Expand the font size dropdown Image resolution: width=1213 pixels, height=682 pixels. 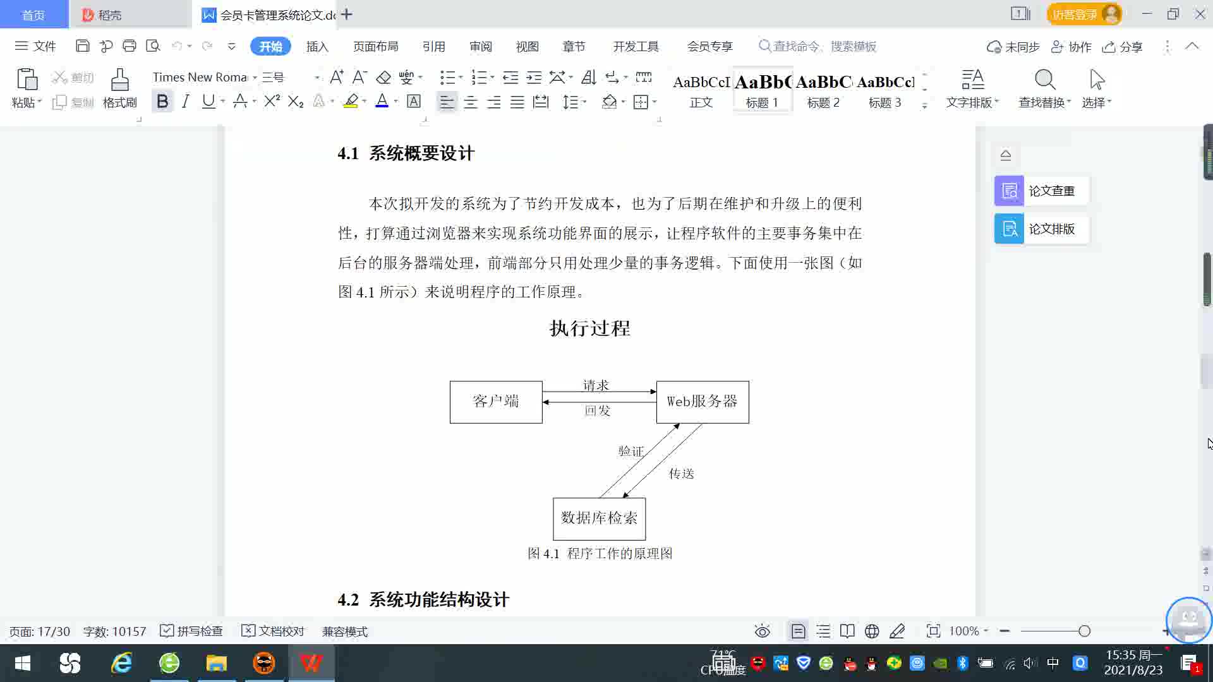(x=317, y=78)
